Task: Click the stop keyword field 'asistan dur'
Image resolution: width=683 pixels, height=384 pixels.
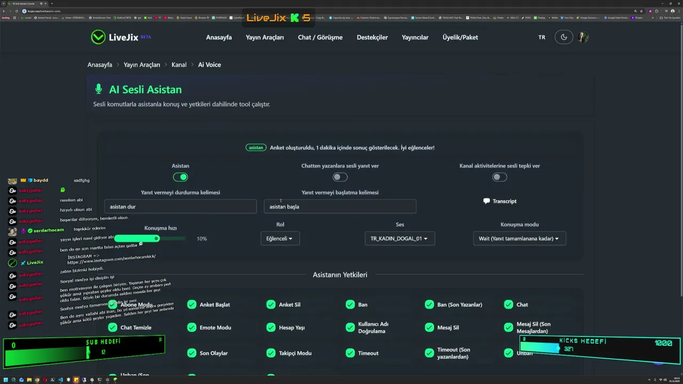Action: click(180, 206)
